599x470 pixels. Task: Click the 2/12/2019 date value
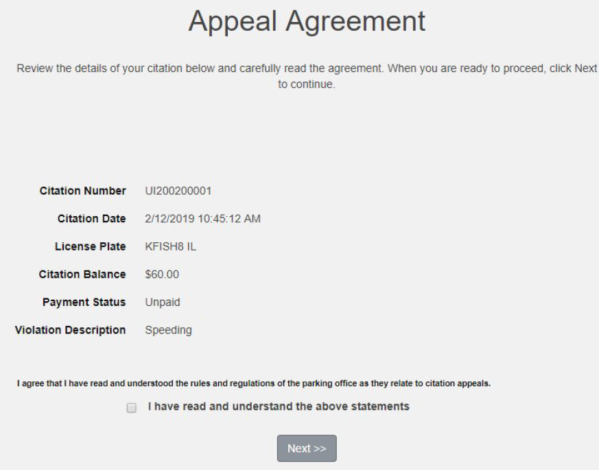tap(167, 218)
